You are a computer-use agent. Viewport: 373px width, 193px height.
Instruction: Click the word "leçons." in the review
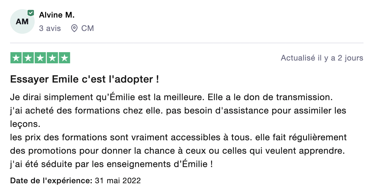[x=25, y=124]
